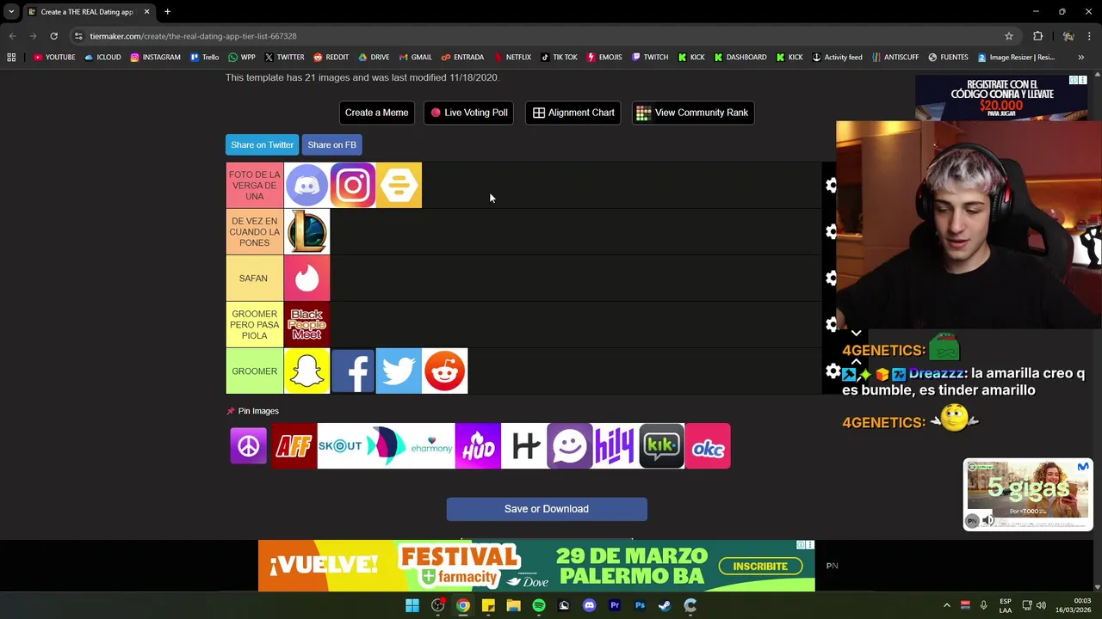Image resolution: width=1102 pixels, height=619 pixels.
Task: Expand the bookmarks bar overflow chevron
Action: (1080, 58)
